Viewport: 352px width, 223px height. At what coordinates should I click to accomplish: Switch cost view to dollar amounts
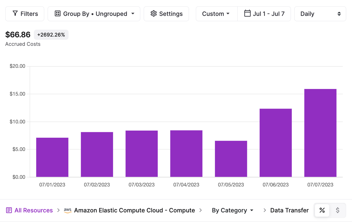click(x=337, y=210)
